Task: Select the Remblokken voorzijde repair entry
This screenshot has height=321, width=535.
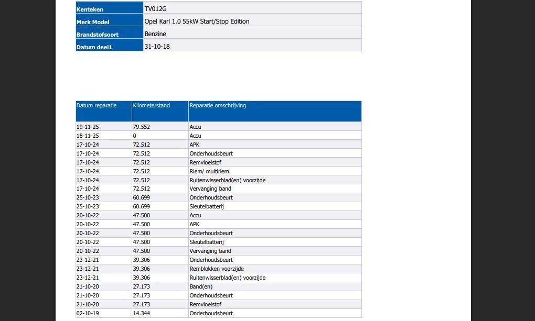Action: click(217, 269)
